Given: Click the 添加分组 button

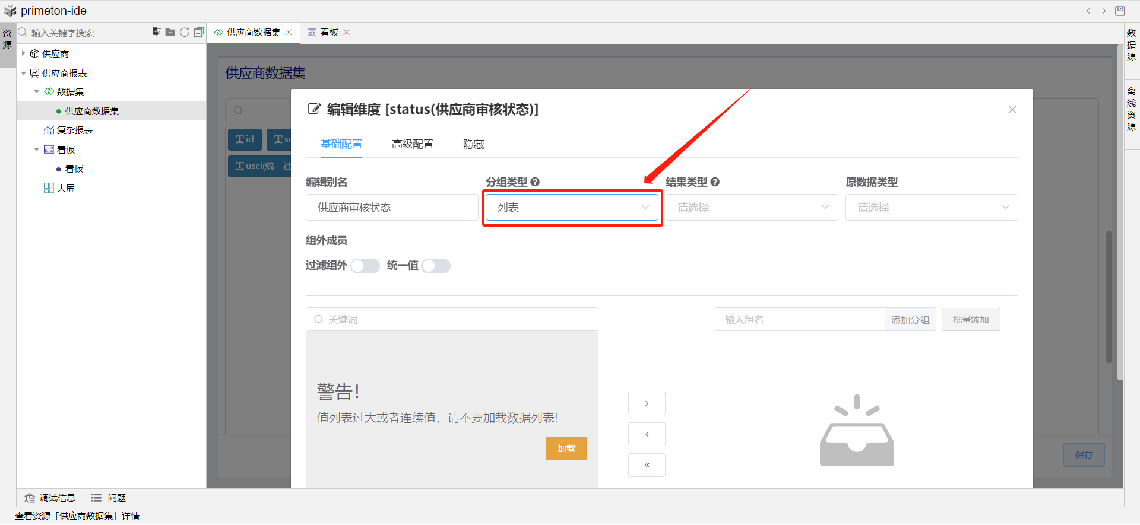Looking at the screenshot, I should coord(910,320).
